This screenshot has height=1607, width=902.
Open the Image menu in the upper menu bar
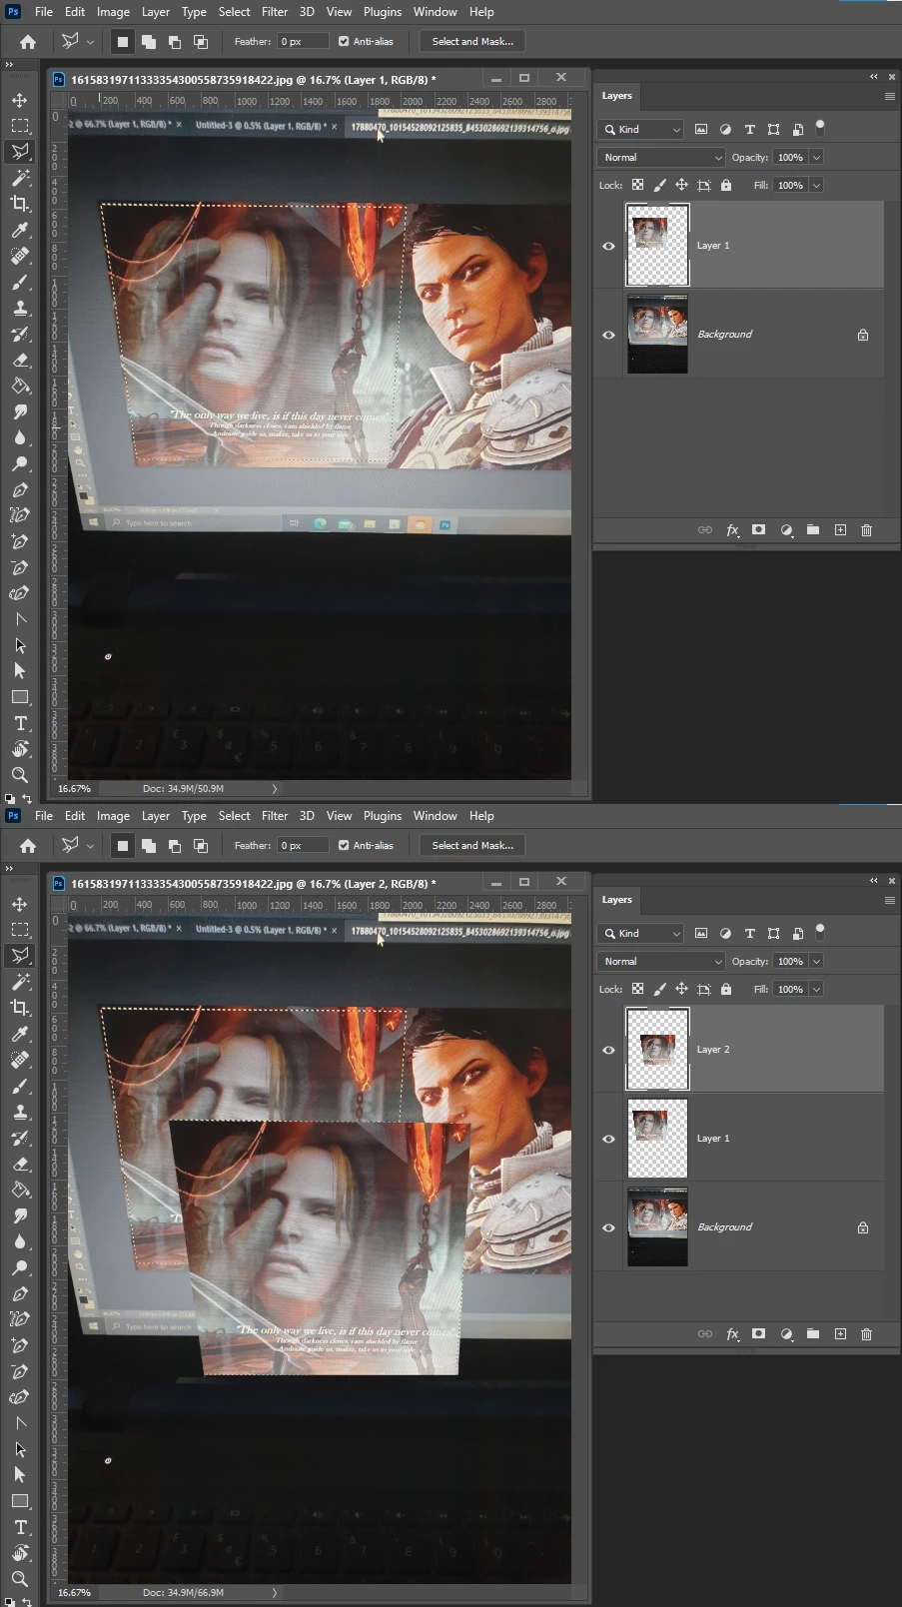[113, 12]
